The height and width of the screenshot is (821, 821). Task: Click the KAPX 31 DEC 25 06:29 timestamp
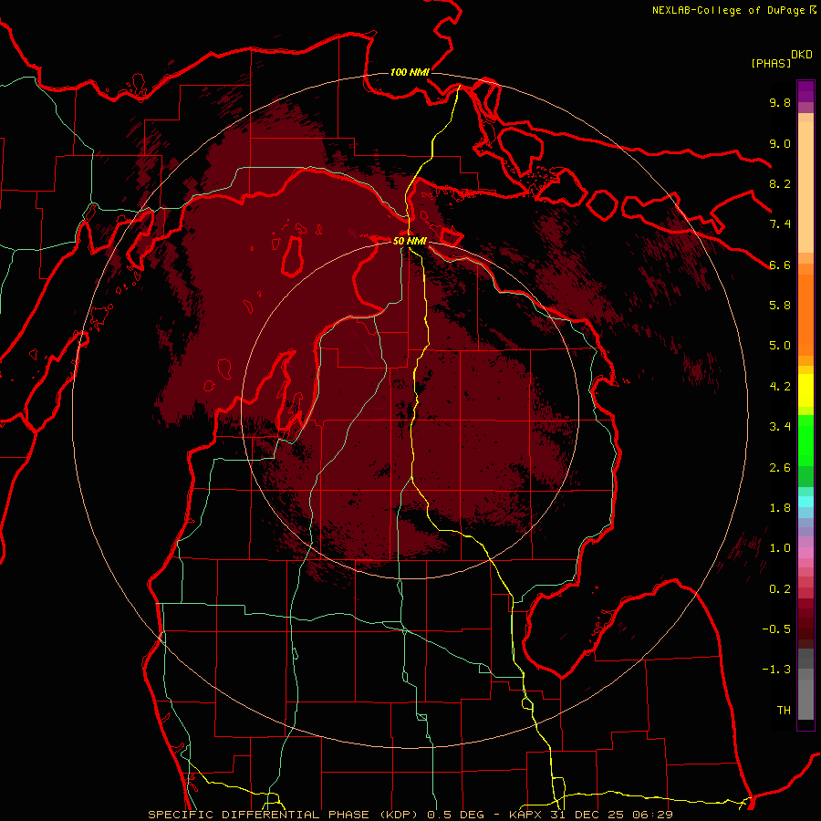click(x=591, y=815)
